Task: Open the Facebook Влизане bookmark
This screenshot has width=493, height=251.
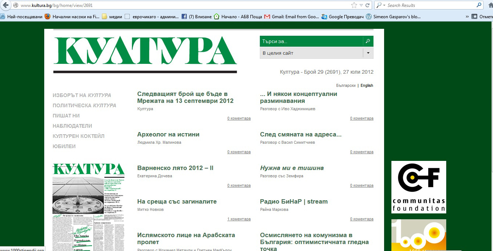Action: click(197, 16)
